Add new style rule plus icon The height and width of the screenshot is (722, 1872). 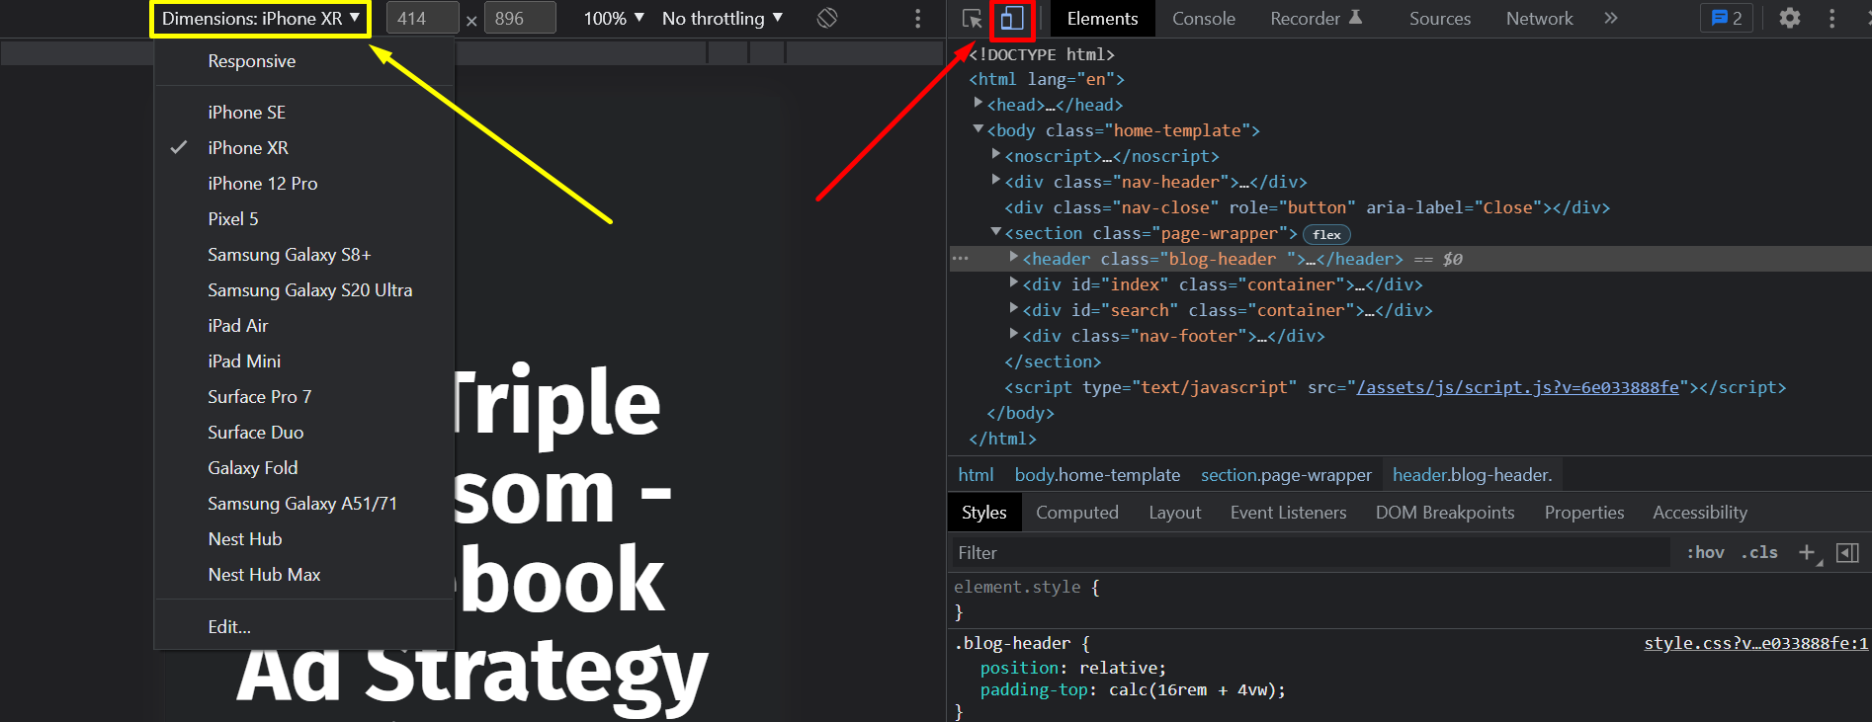1807,552
